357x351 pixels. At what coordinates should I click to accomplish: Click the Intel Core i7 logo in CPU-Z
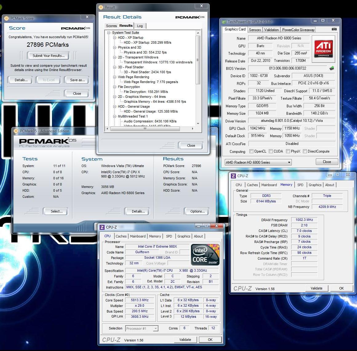[205, 255]
